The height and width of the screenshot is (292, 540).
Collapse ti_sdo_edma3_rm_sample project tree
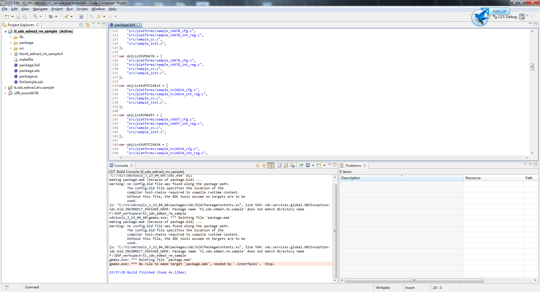pyautogui.click(x=5, y=31)
